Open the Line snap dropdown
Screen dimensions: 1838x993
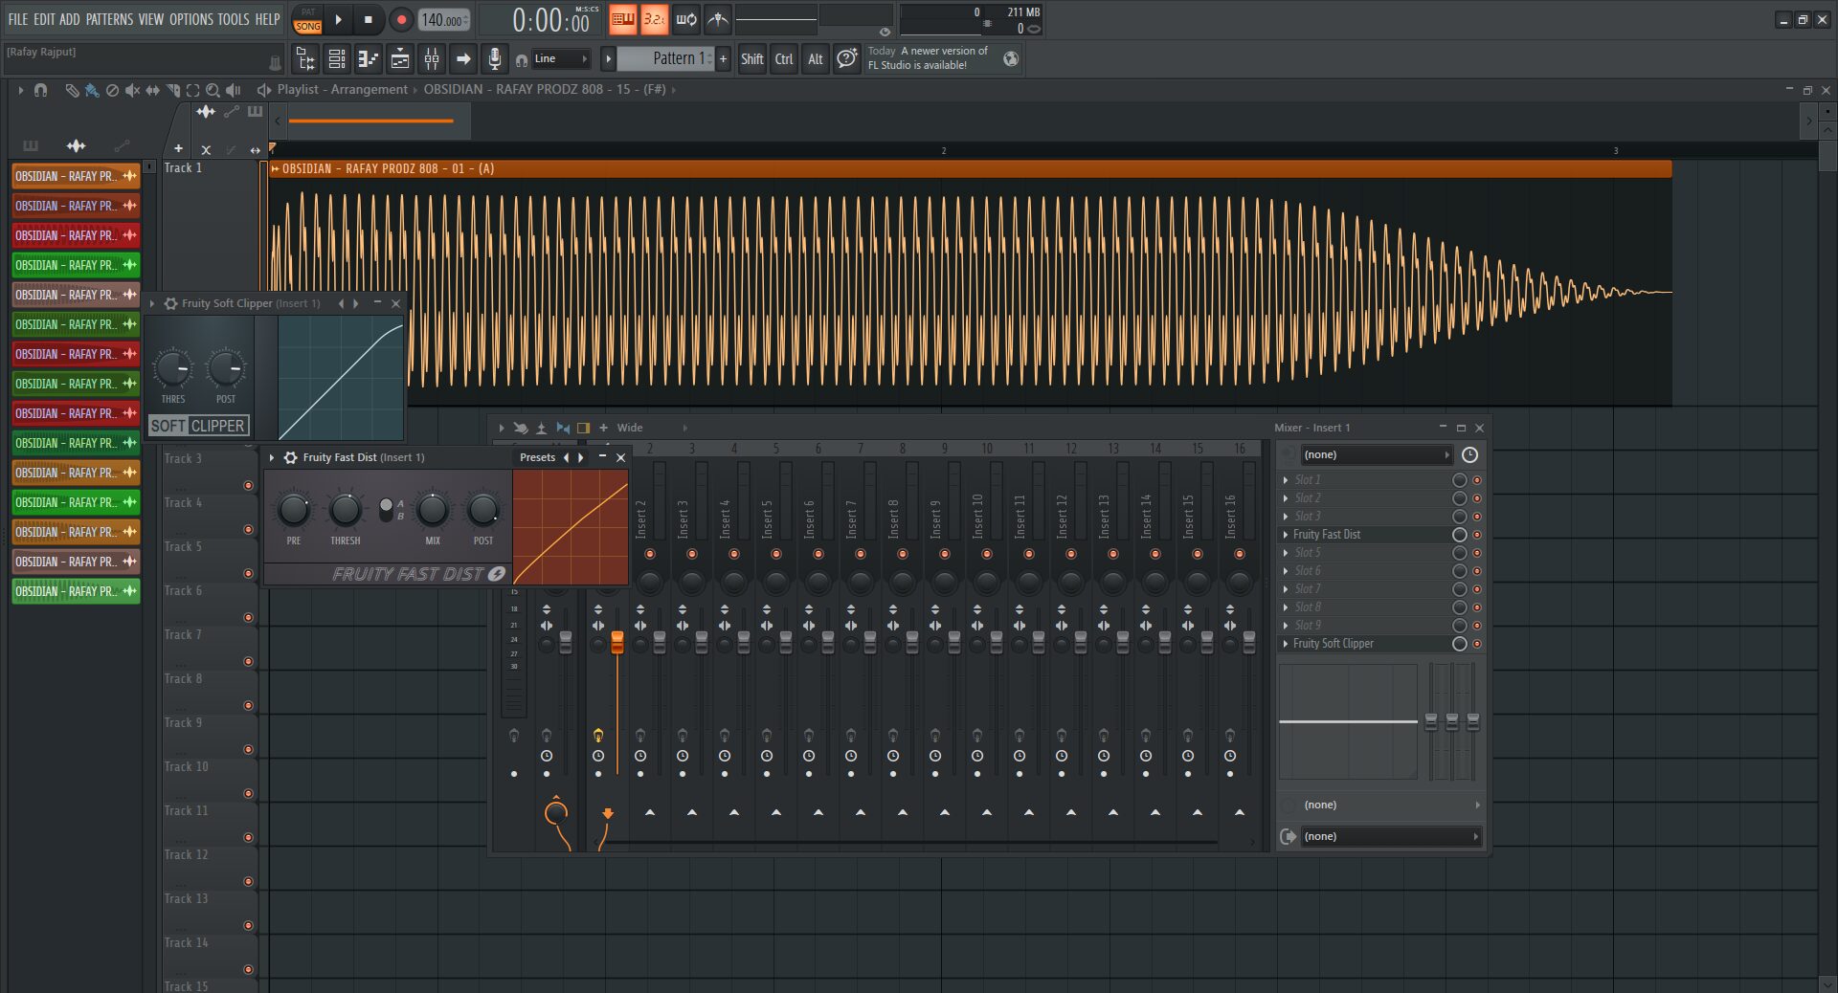561,59
